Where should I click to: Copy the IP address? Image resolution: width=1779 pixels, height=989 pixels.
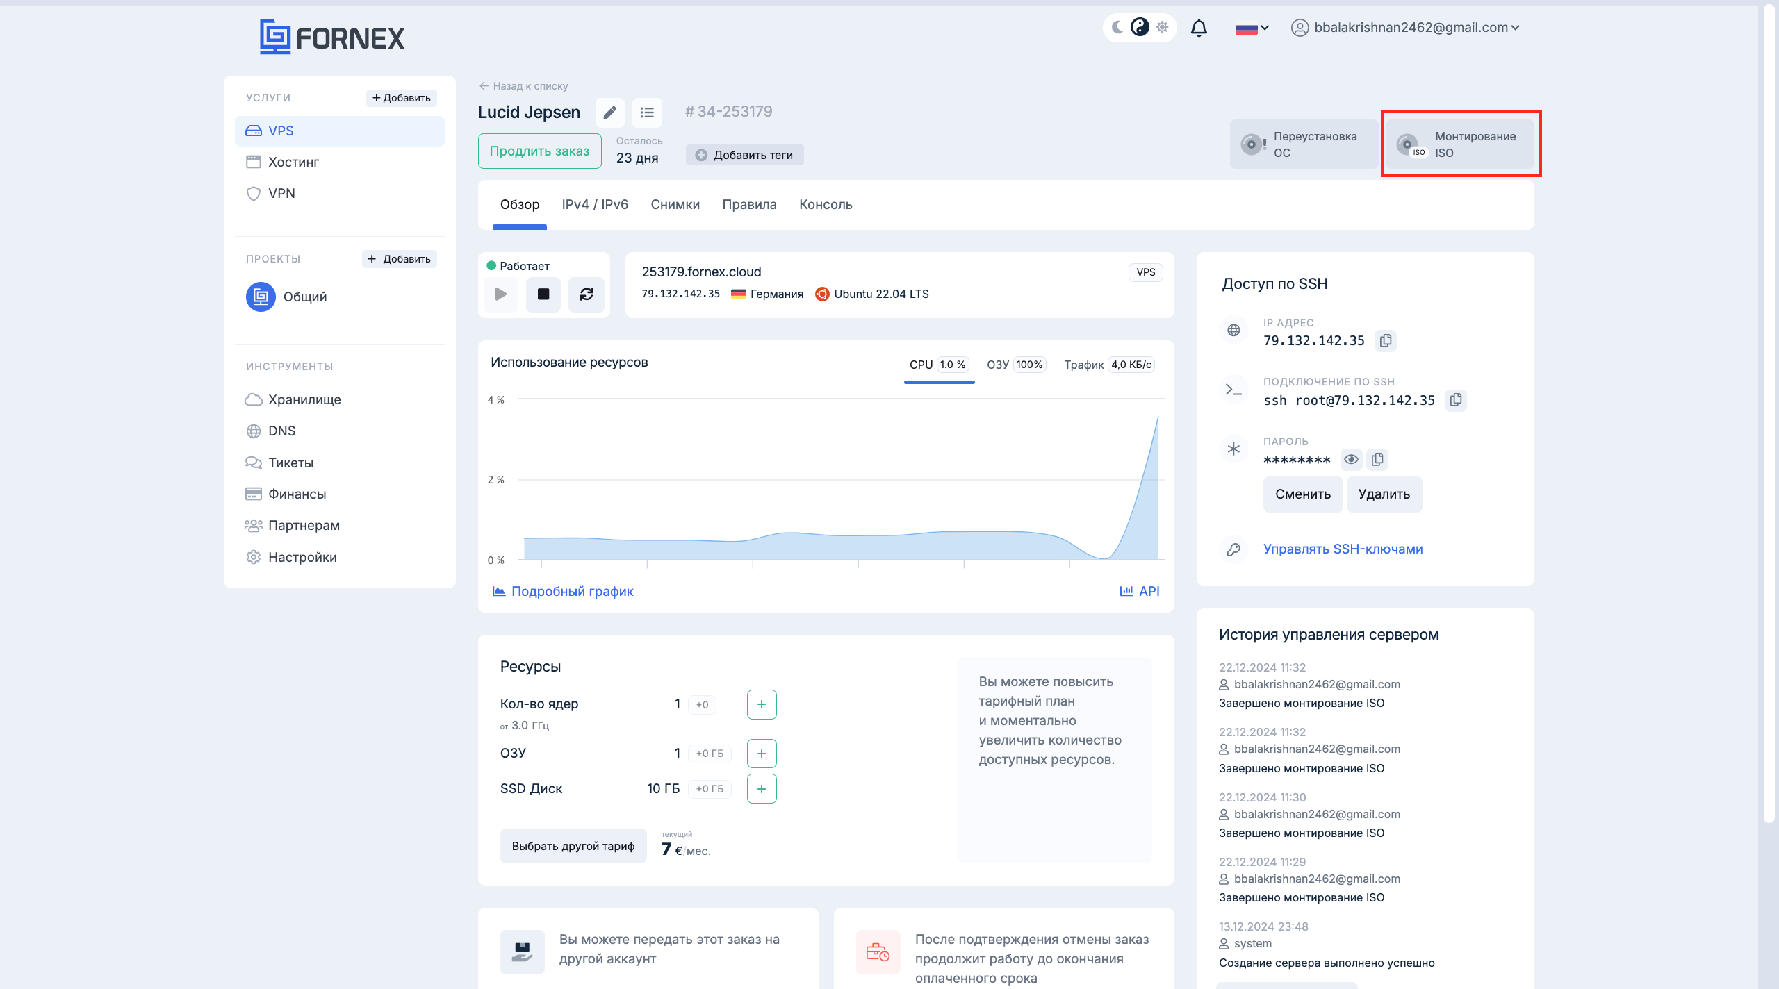(1386, 341)
